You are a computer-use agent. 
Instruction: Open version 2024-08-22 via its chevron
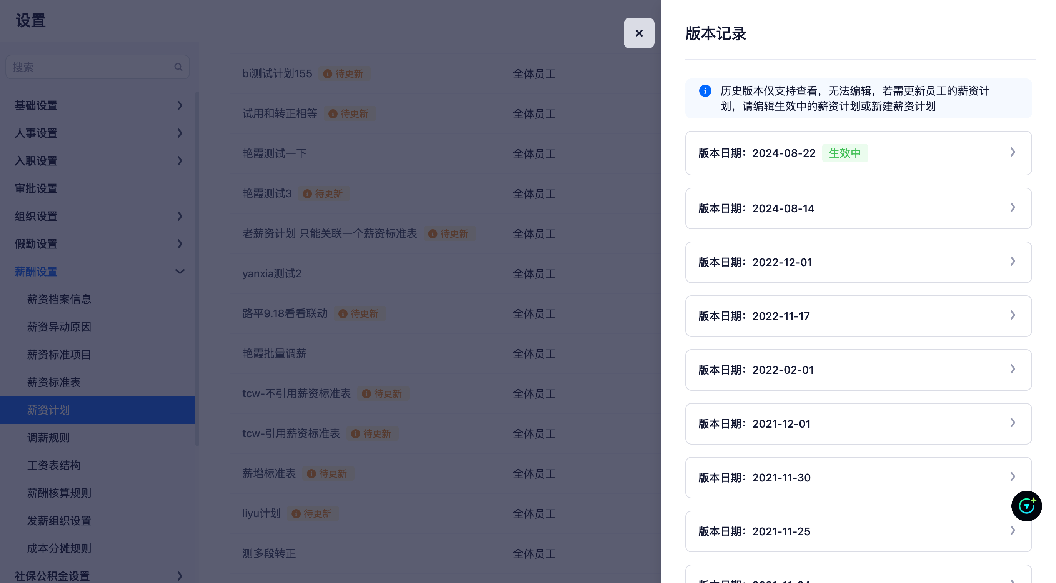[x=1013, y=152]
